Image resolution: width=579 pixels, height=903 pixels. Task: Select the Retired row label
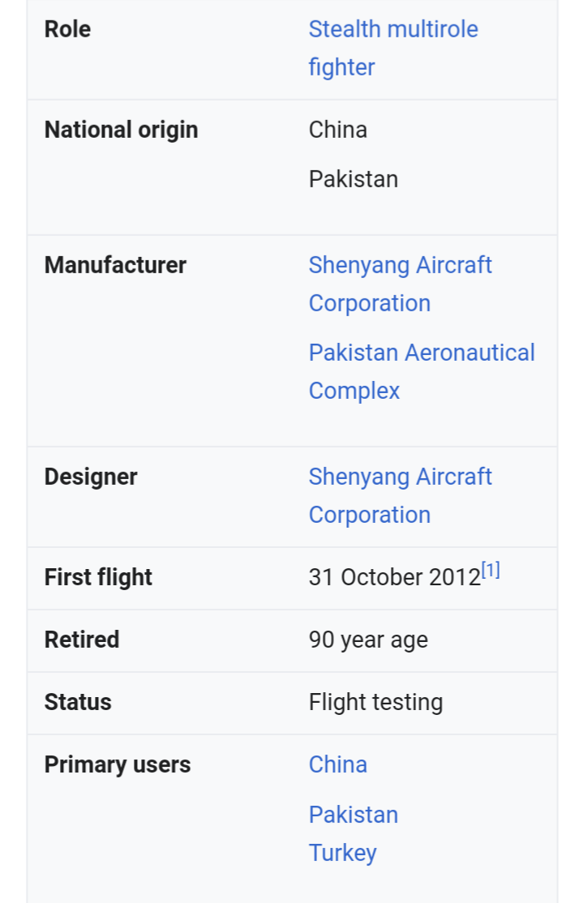[82, 640]
